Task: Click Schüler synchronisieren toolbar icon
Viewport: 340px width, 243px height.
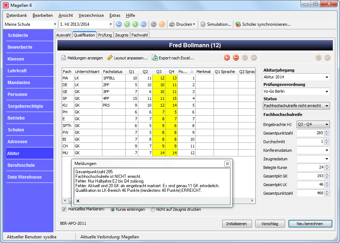Action: pyautogui.click(x=238, y=24)
